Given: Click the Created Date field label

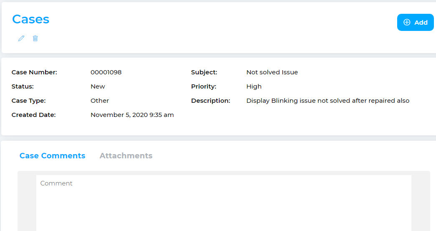Looking at the screenshot, I should [33, 115].
